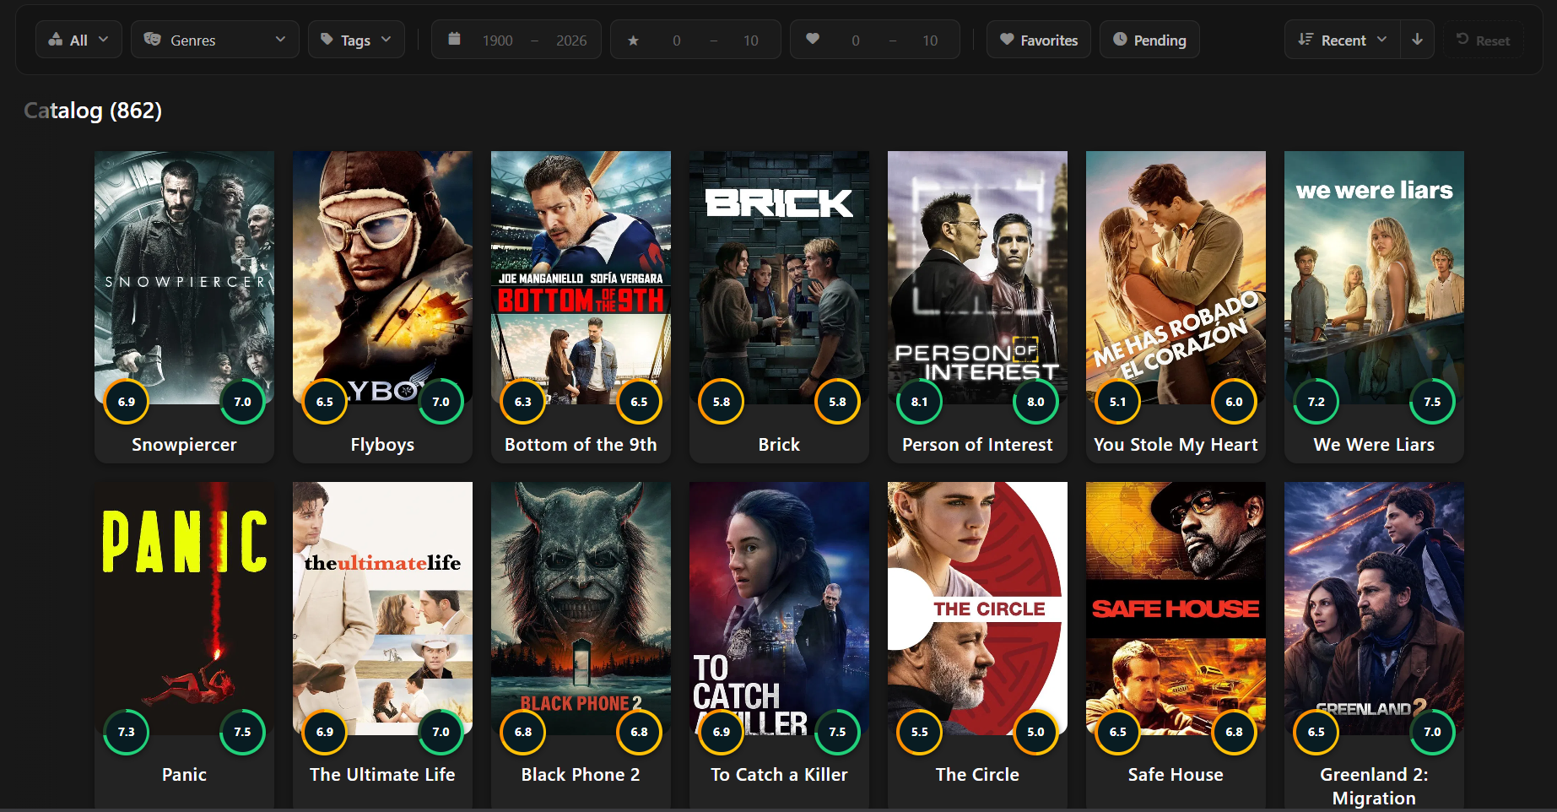
Task: Toggle the Pending filter
Action: pyautogui.click(x=1149, y=40)
